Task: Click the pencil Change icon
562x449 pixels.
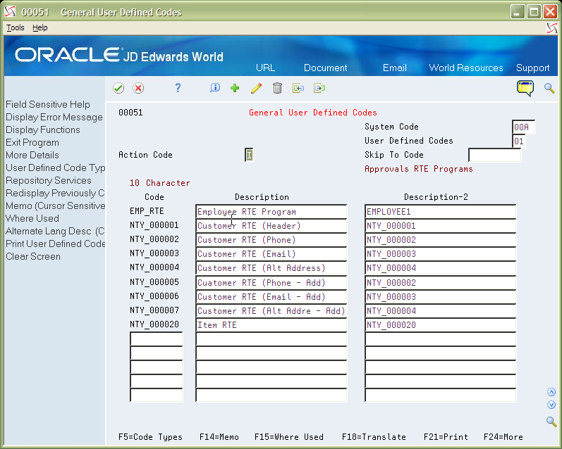Action: [x=256, y=88]
